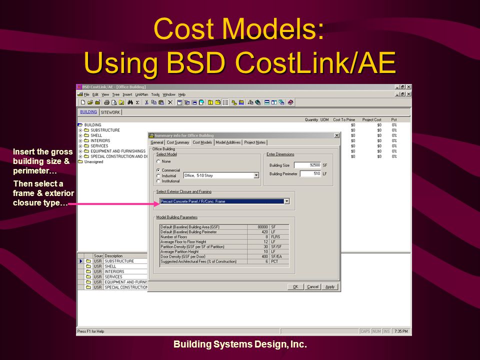Open the LinkMan menu
480x360 pixels.
coord(141,94)
